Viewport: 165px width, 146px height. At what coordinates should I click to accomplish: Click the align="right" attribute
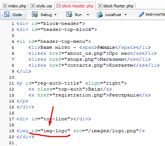point(105,83)
